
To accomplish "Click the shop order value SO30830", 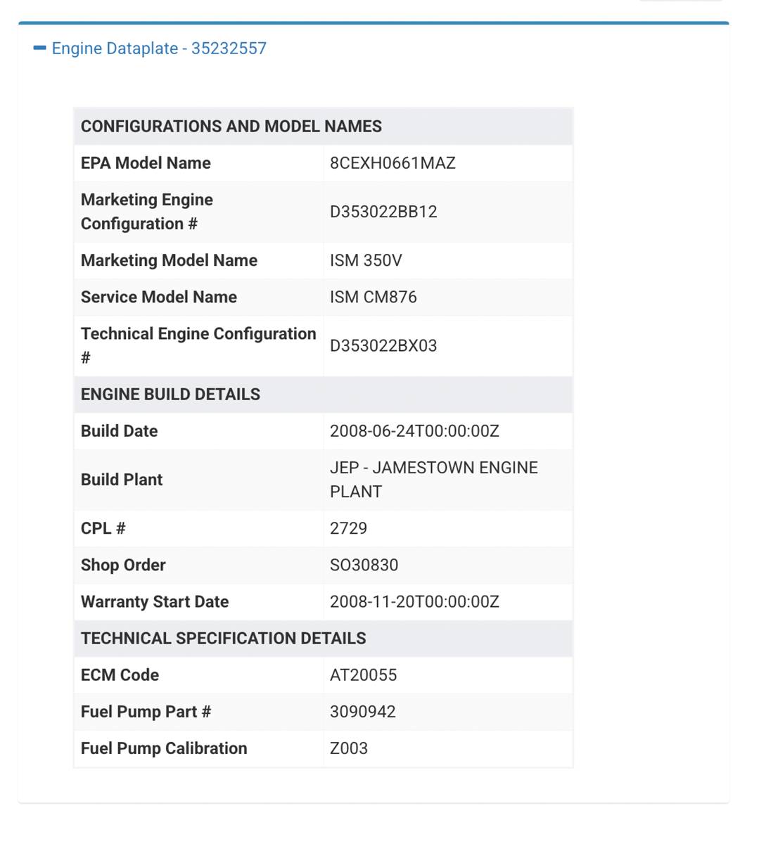I will click(364, 565).
